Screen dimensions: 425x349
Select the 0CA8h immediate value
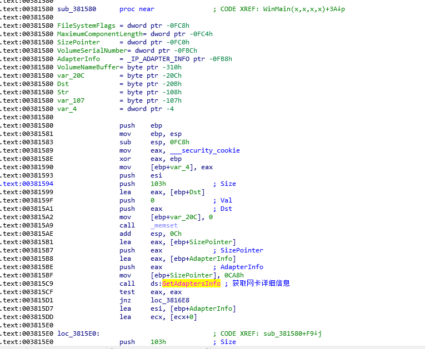(234, 275)
